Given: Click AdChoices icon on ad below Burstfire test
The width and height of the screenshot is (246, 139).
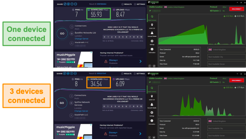Looking at the screenshot, I should coord(91,53).
